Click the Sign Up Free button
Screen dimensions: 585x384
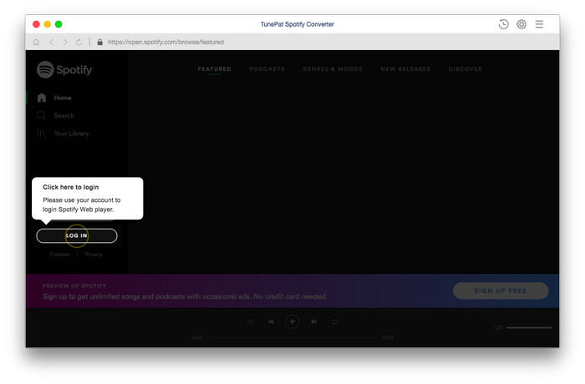[501, 291]
